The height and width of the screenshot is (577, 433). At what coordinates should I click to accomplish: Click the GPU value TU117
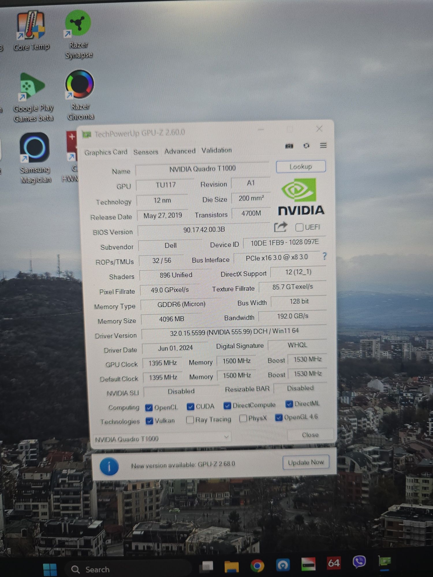[165, 185]
